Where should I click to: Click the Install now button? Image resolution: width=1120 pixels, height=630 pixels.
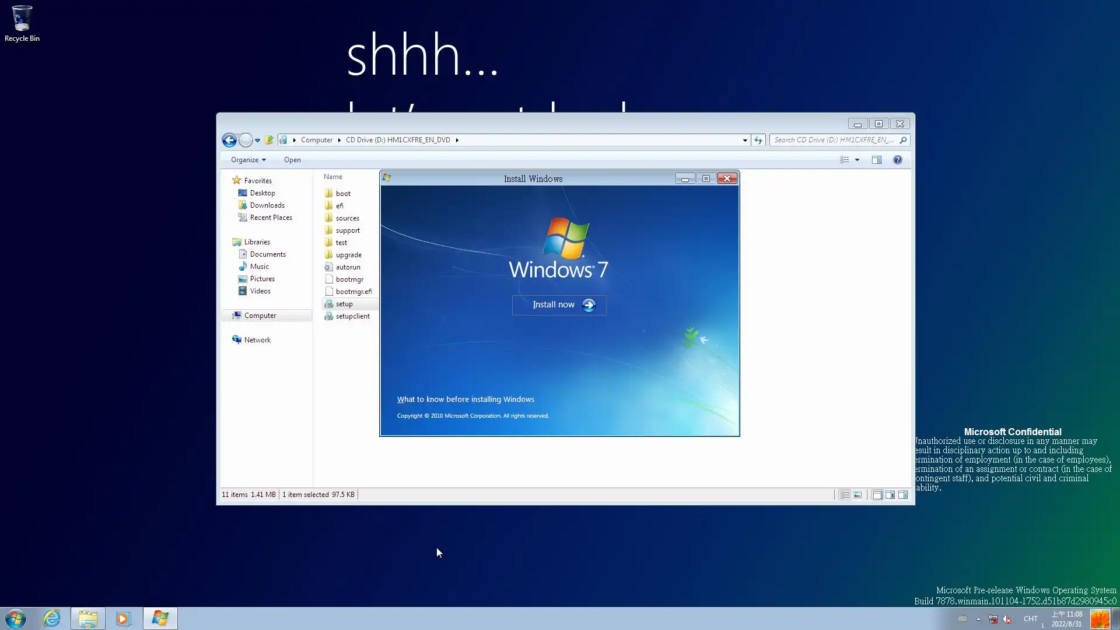coord(559,305)
